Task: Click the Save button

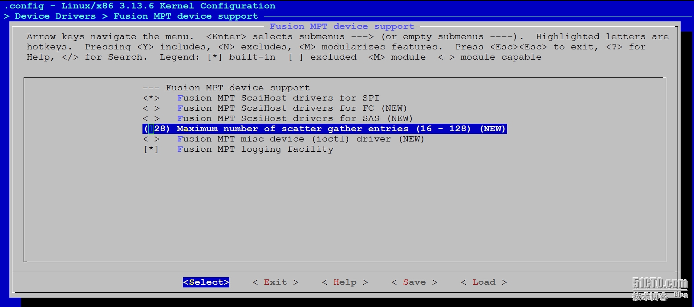Action: pos(414,282)
